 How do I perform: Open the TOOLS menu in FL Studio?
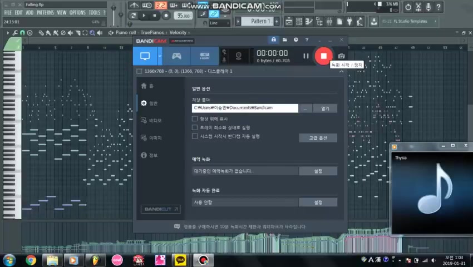[x=95, y=13]
